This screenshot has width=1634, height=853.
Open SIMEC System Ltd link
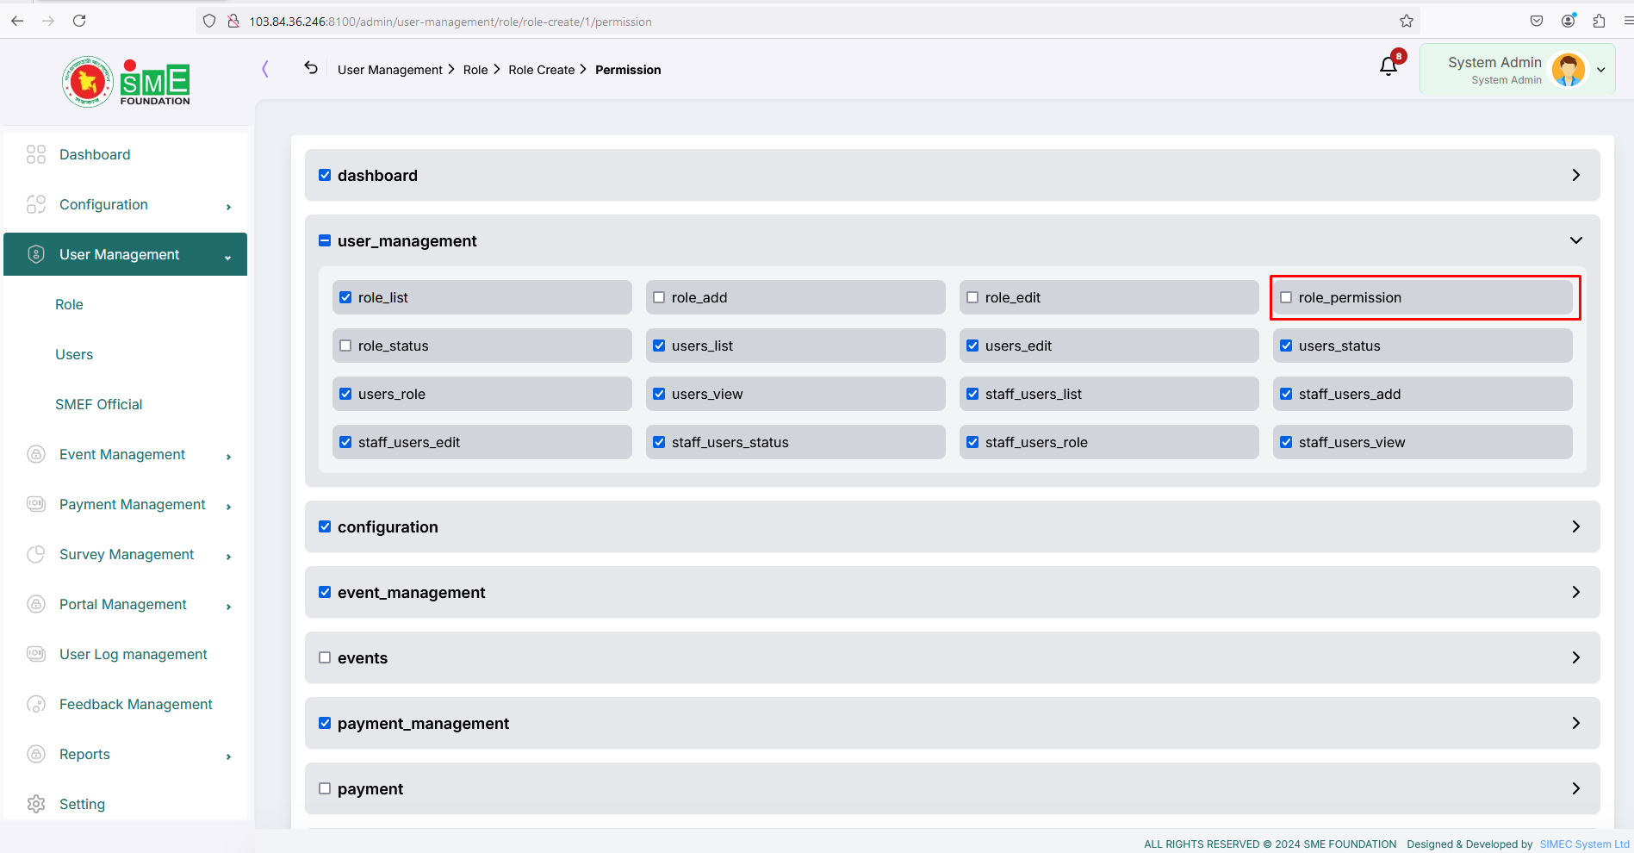(x=1584, y=844)
